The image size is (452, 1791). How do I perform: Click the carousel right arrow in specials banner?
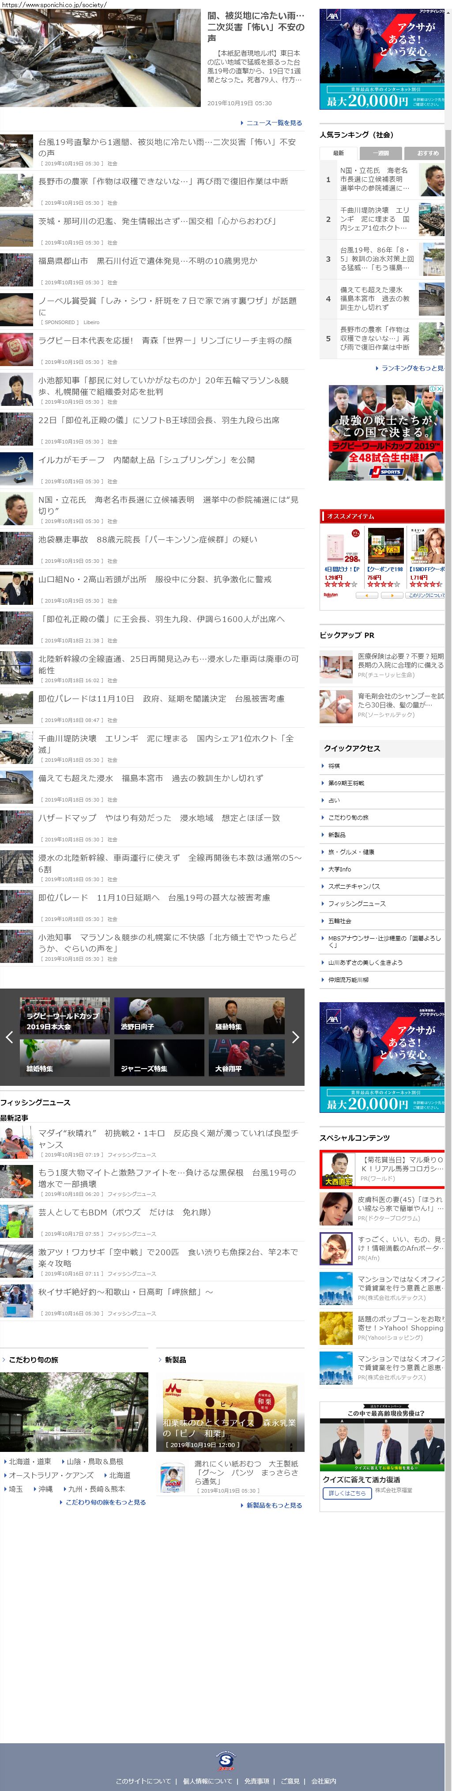[x=295, y=1037]
